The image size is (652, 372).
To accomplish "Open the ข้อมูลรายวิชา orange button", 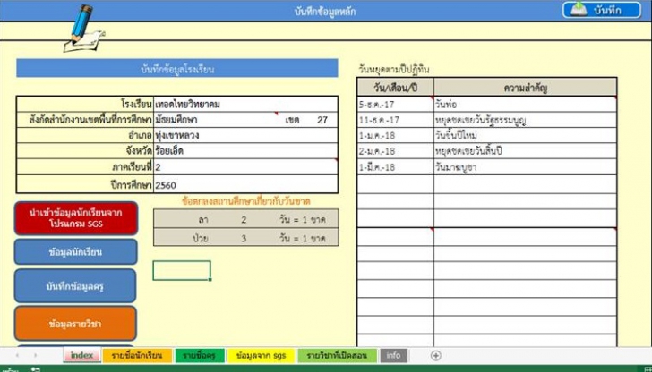I will [x=75, y=324].
